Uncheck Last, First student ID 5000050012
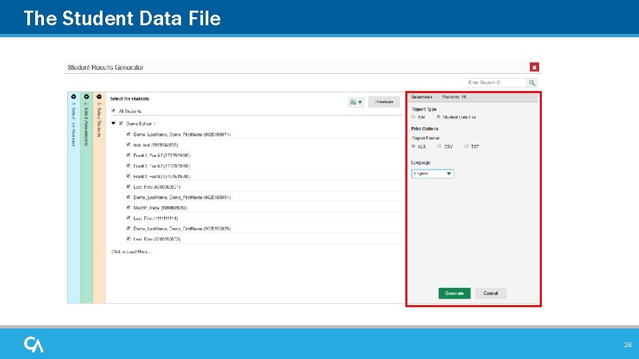 (x=128, y=239)
